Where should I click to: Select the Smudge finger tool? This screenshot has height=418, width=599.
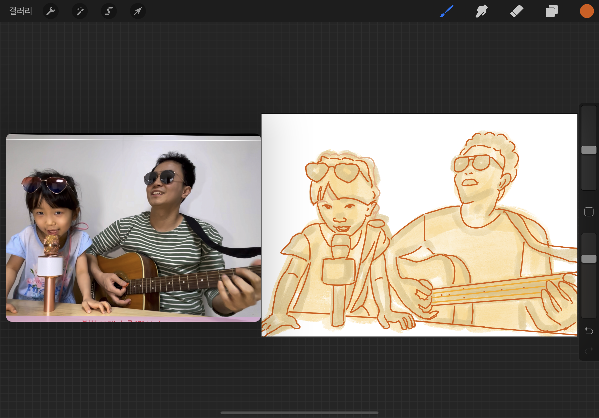pos(481,11)
